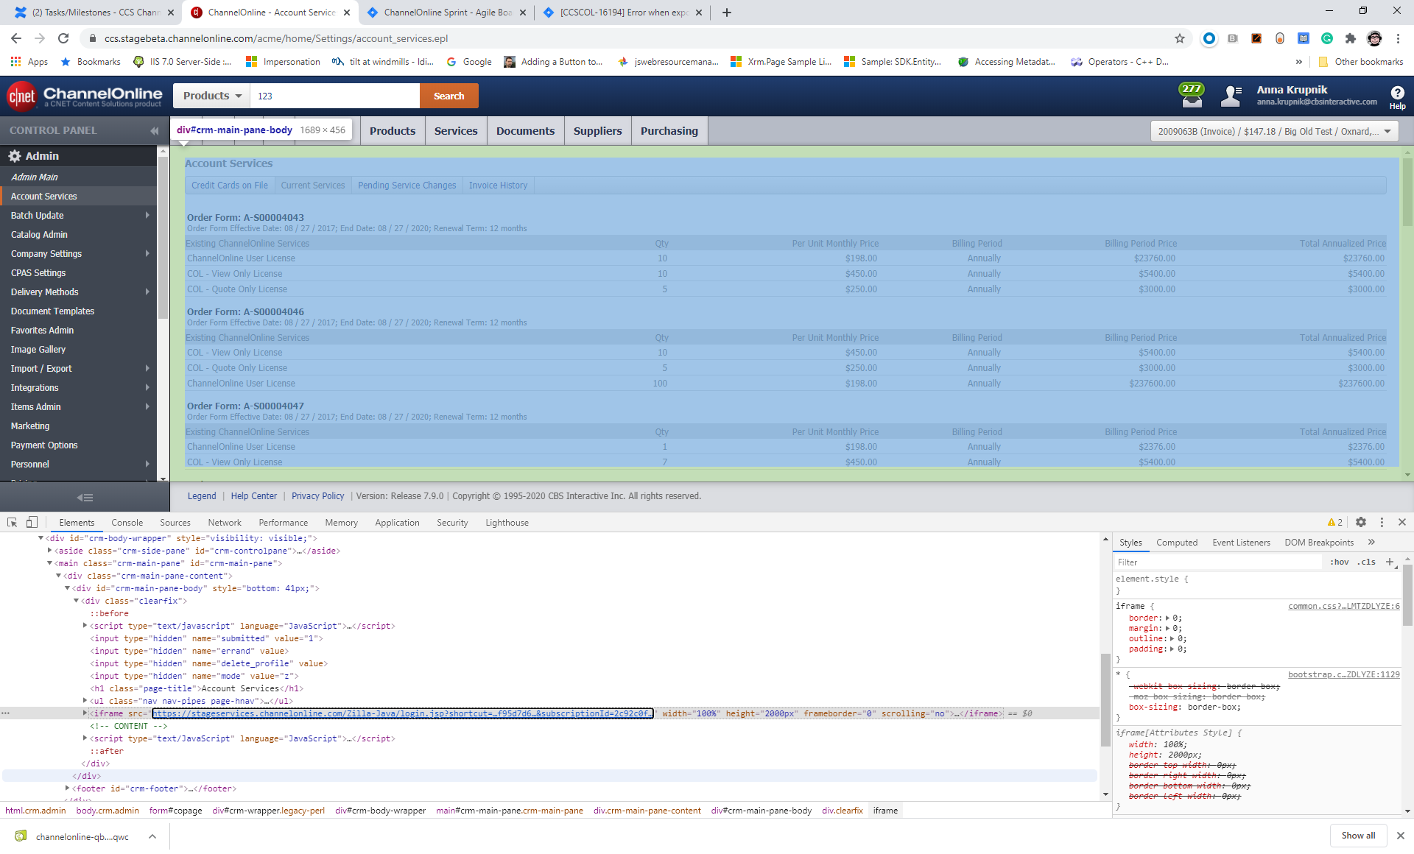Open the Products search category dropdown
Viewport: 1414px width, 854px height.
(212, 96)
